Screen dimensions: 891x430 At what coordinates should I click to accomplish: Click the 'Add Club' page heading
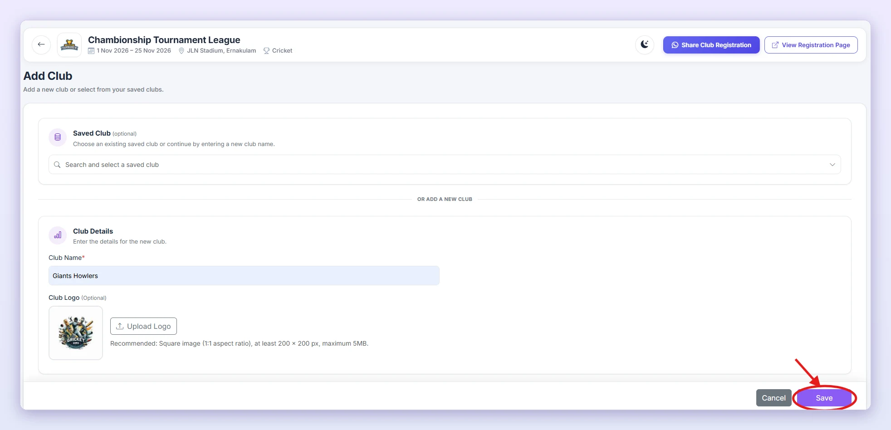point(48,76)
